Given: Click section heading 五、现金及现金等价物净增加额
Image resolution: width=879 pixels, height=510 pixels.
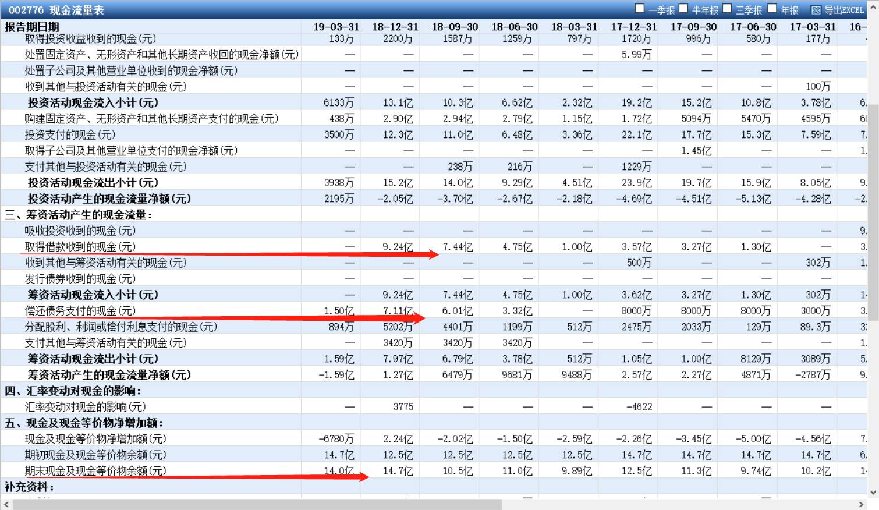Looking at the screenshot, I should (x=84, y=423).
